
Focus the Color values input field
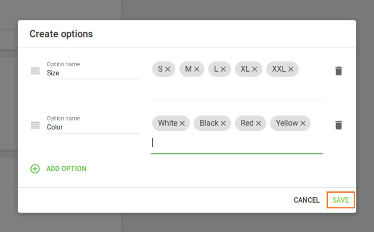coord(237,143)
